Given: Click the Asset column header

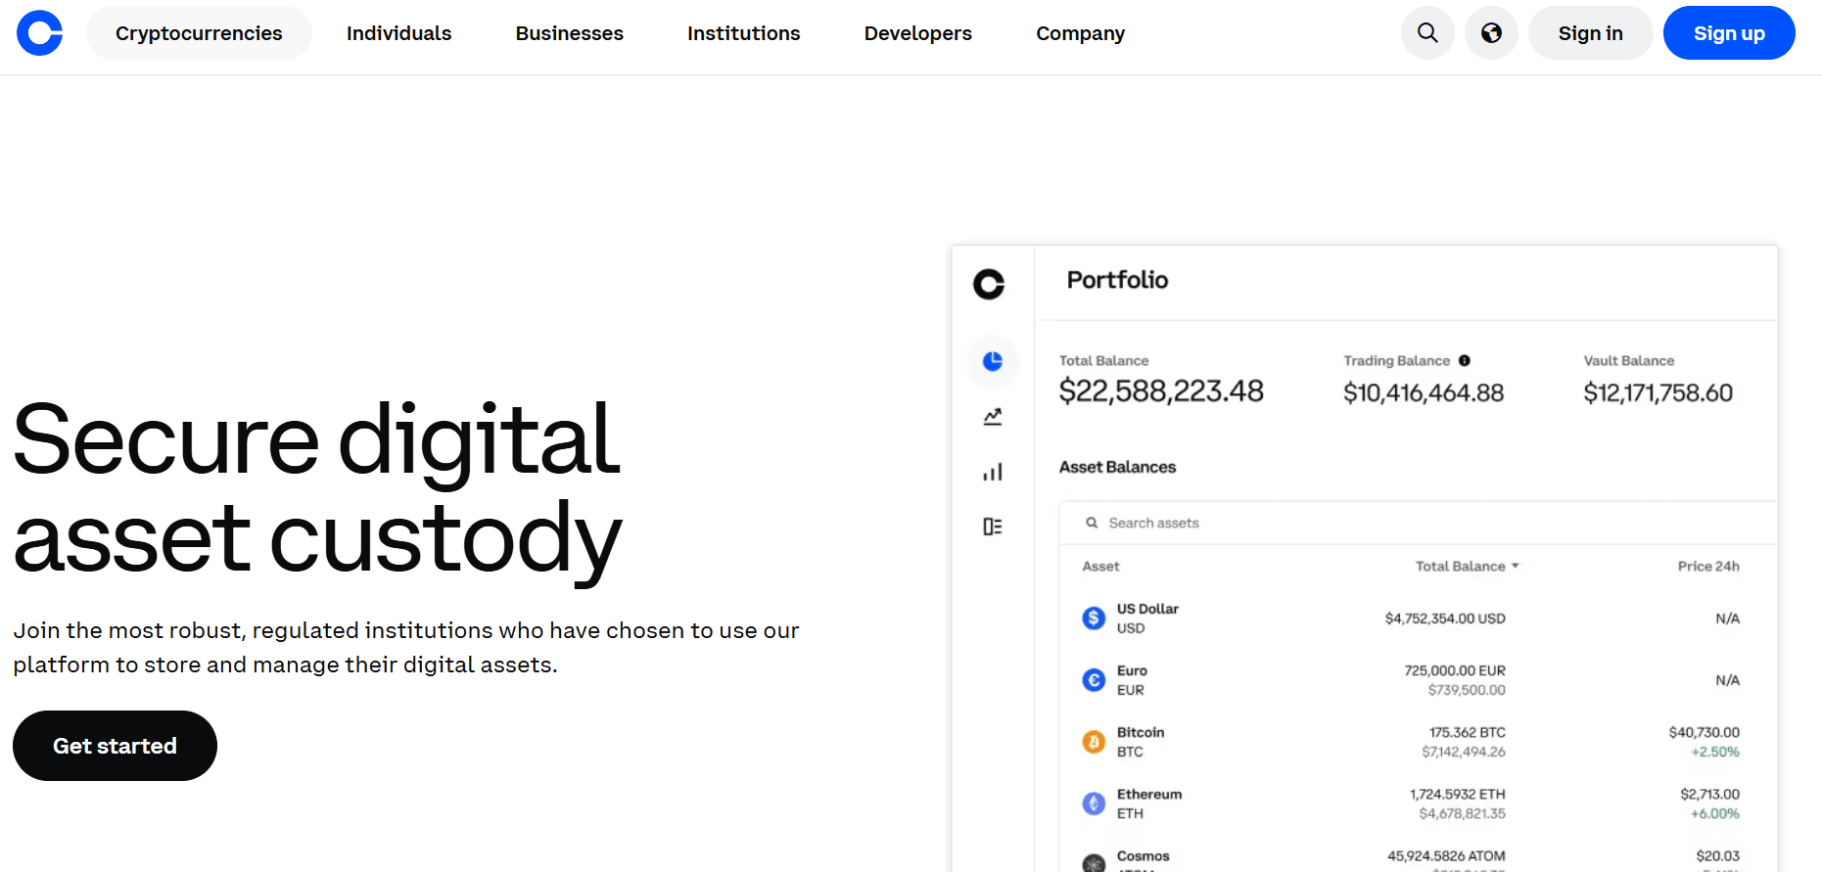Looking at the screenshot, I should pos(1100,566).
